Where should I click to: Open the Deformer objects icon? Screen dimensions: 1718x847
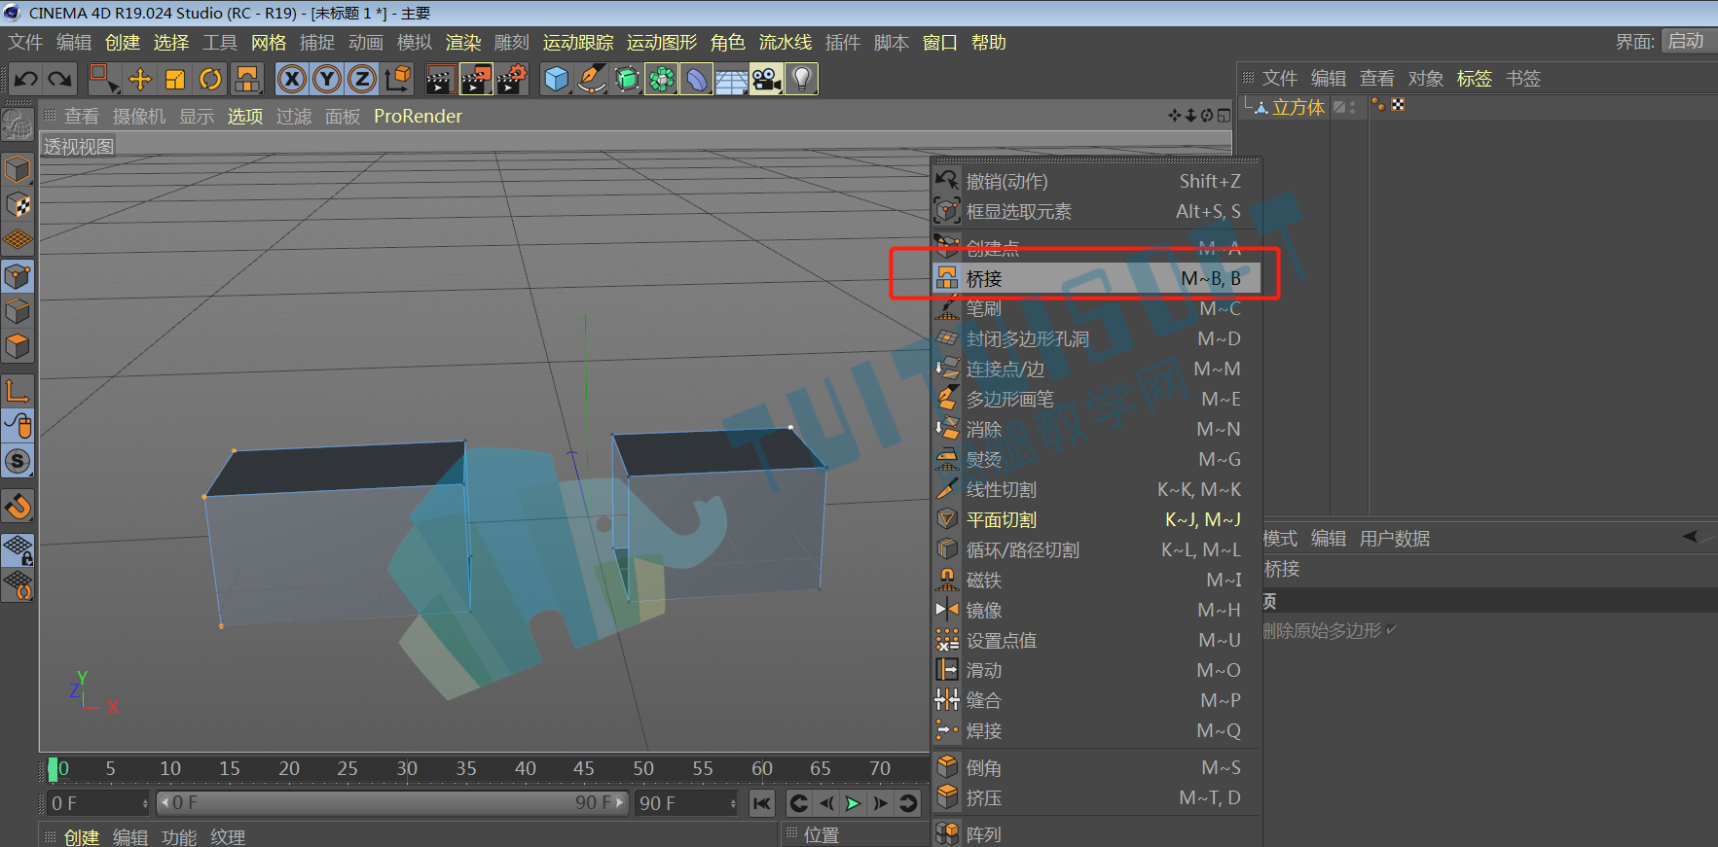click(697, 79)
